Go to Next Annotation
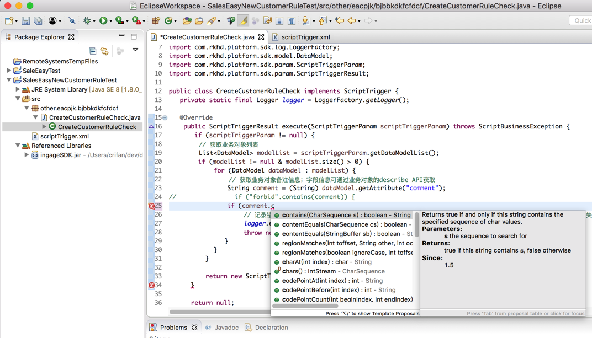592x338 pixels. click(306, 21)
